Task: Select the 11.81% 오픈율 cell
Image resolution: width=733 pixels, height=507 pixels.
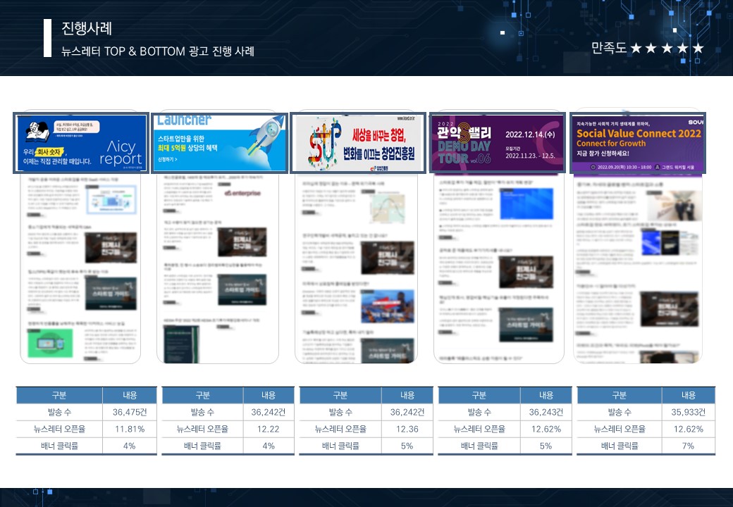Action: (129, 429)
